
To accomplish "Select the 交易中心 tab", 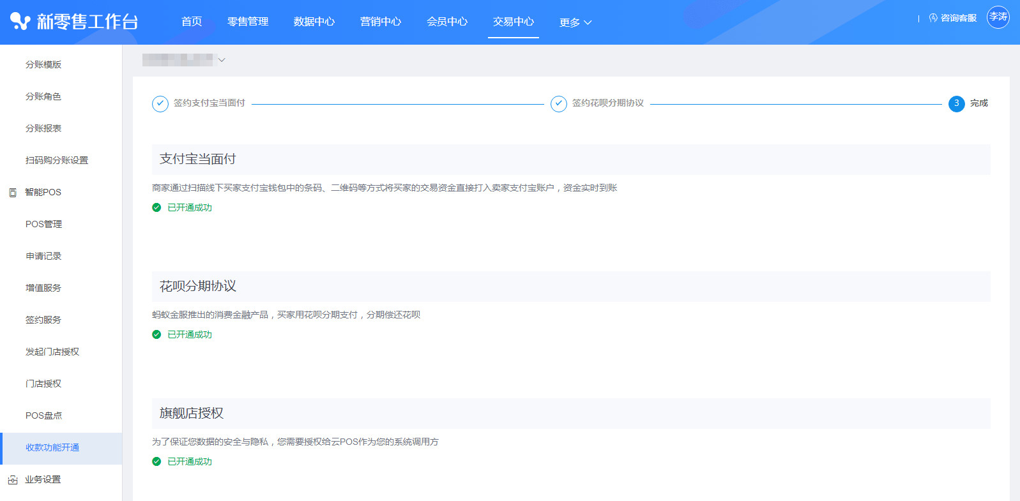I will (x=514, y=22).
